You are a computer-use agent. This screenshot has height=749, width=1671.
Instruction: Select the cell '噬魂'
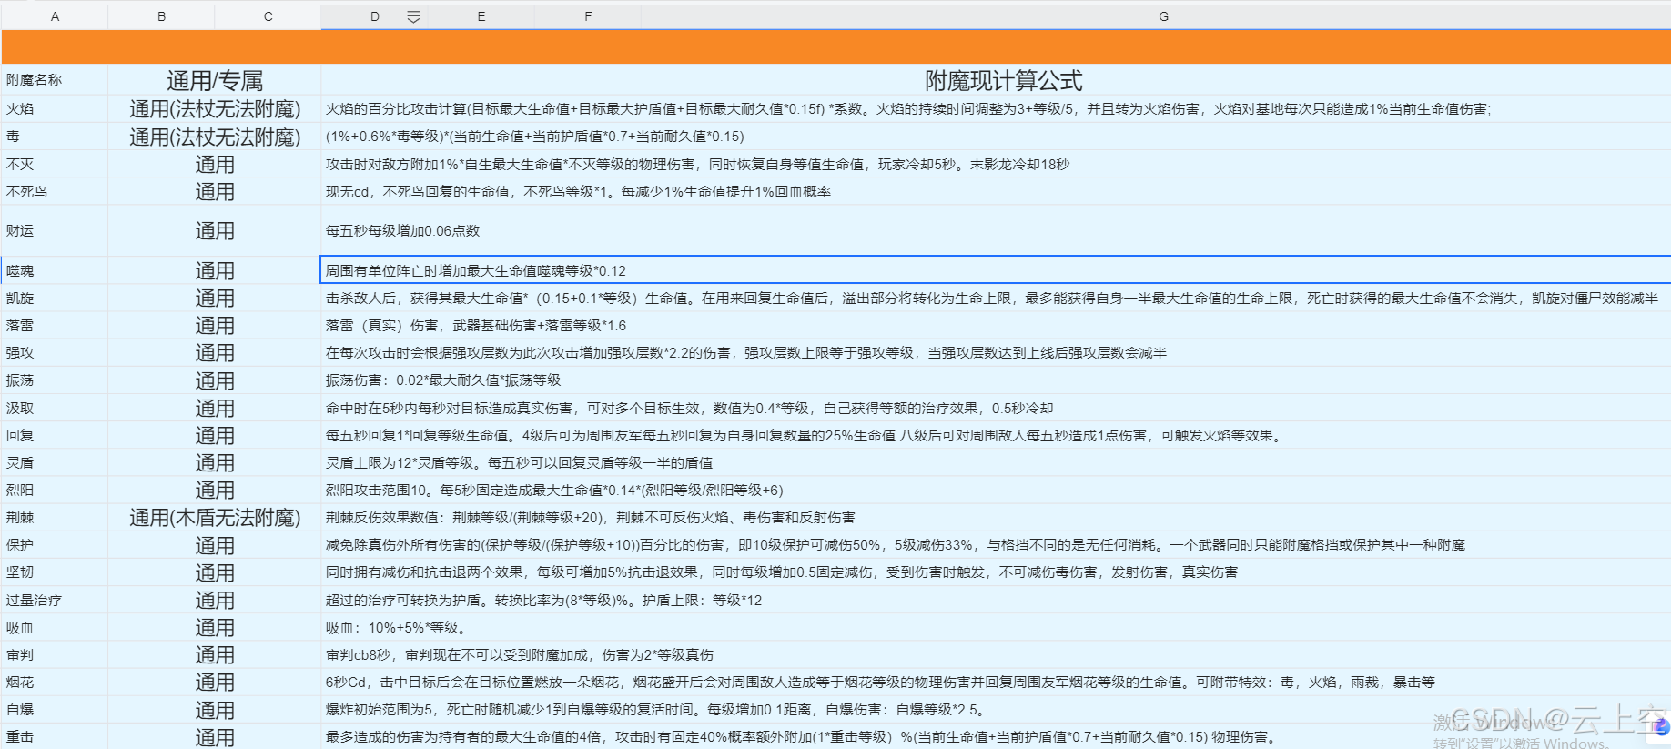pos(55,270)
